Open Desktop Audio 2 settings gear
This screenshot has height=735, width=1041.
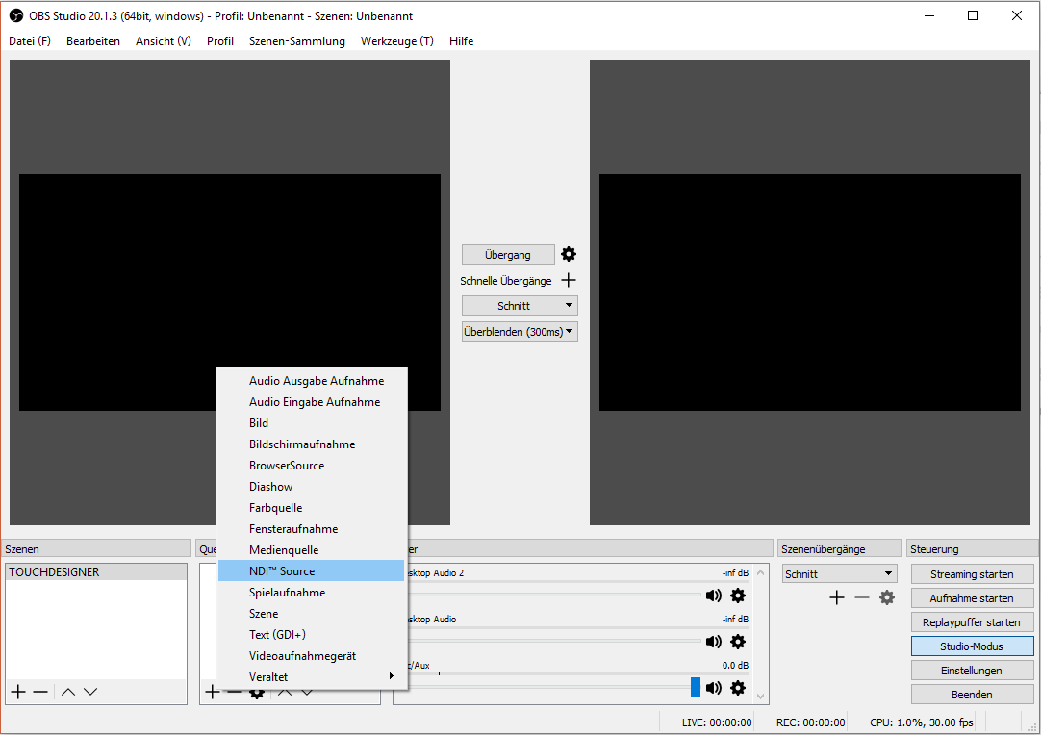tap(738, 595)
